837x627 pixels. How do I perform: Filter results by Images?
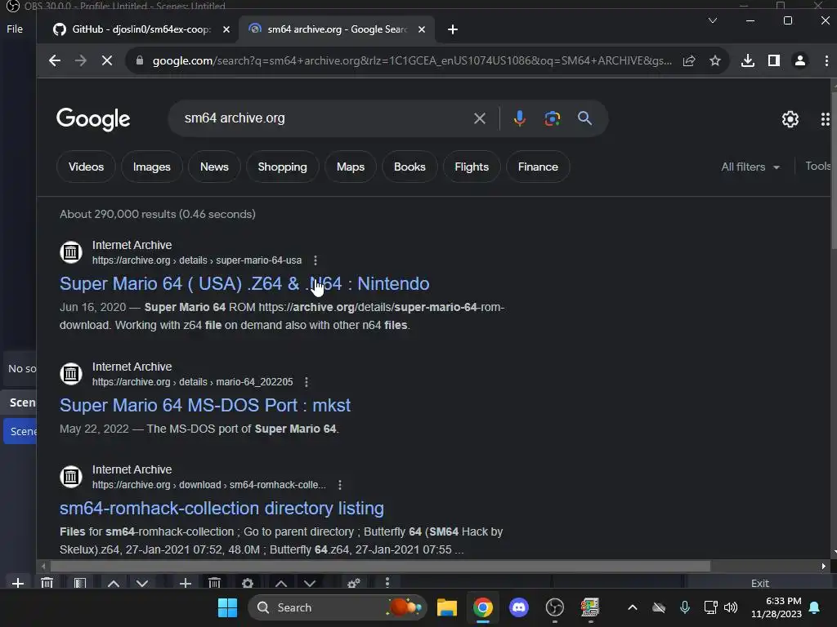(x=151, y=167)
